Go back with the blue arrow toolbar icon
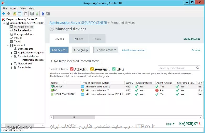 tap(4, 14)
